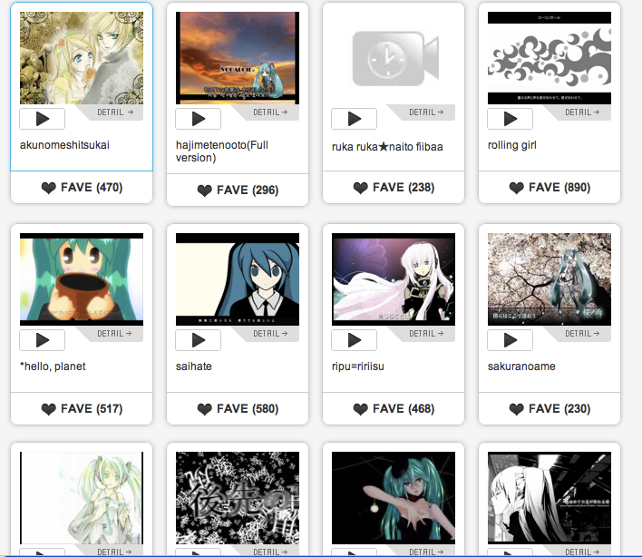
Task: Fave sakuranoame showing 230 faves
Action: click(550, 409)
